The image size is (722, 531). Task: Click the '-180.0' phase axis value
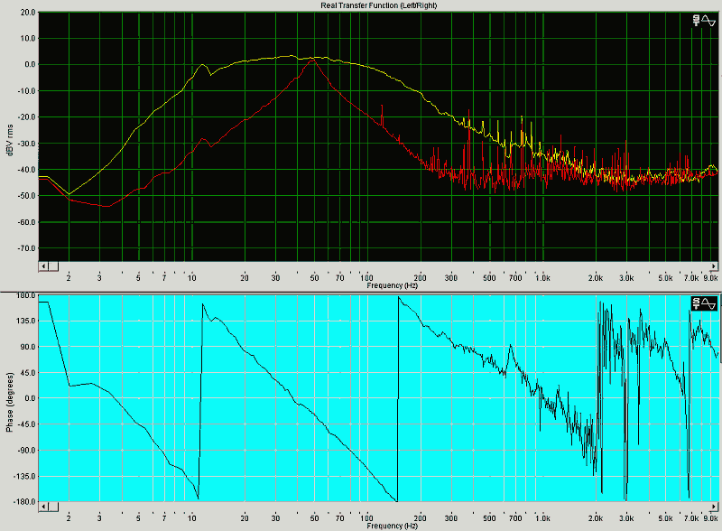[x=25, y=502]
